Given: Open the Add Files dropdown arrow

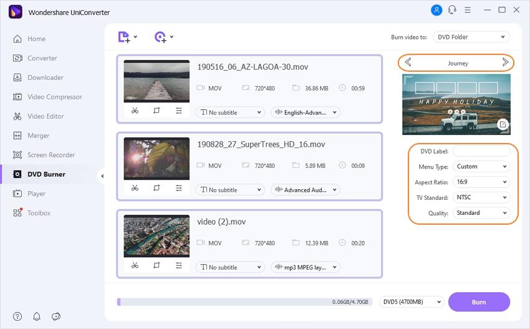Looking at the screenshot, I should [x=135, y=37].
